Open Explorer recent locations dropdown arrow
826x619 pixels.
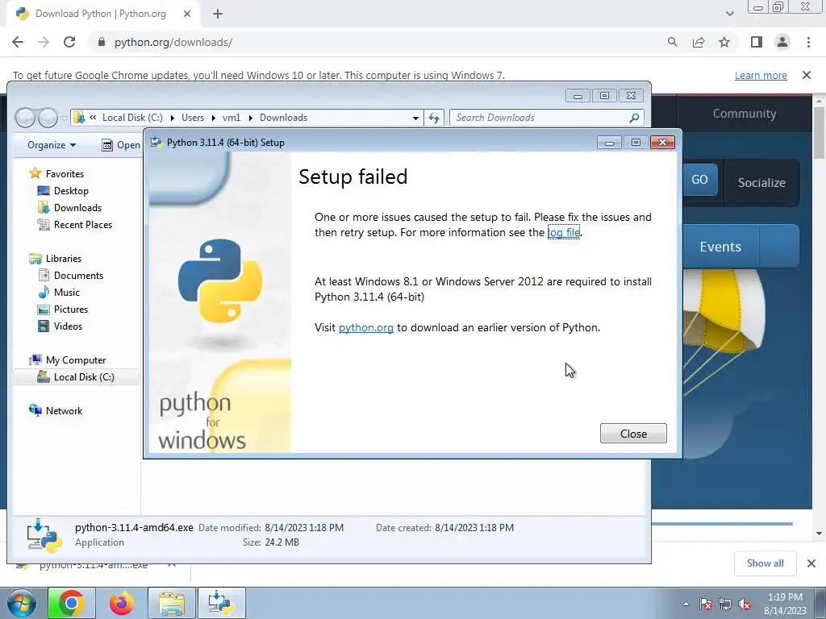tap(64, 118)
